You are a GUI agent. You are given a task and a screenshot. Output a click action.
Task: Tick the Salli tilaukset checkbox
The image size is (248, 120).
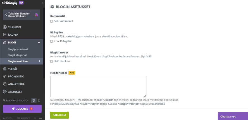51,62
